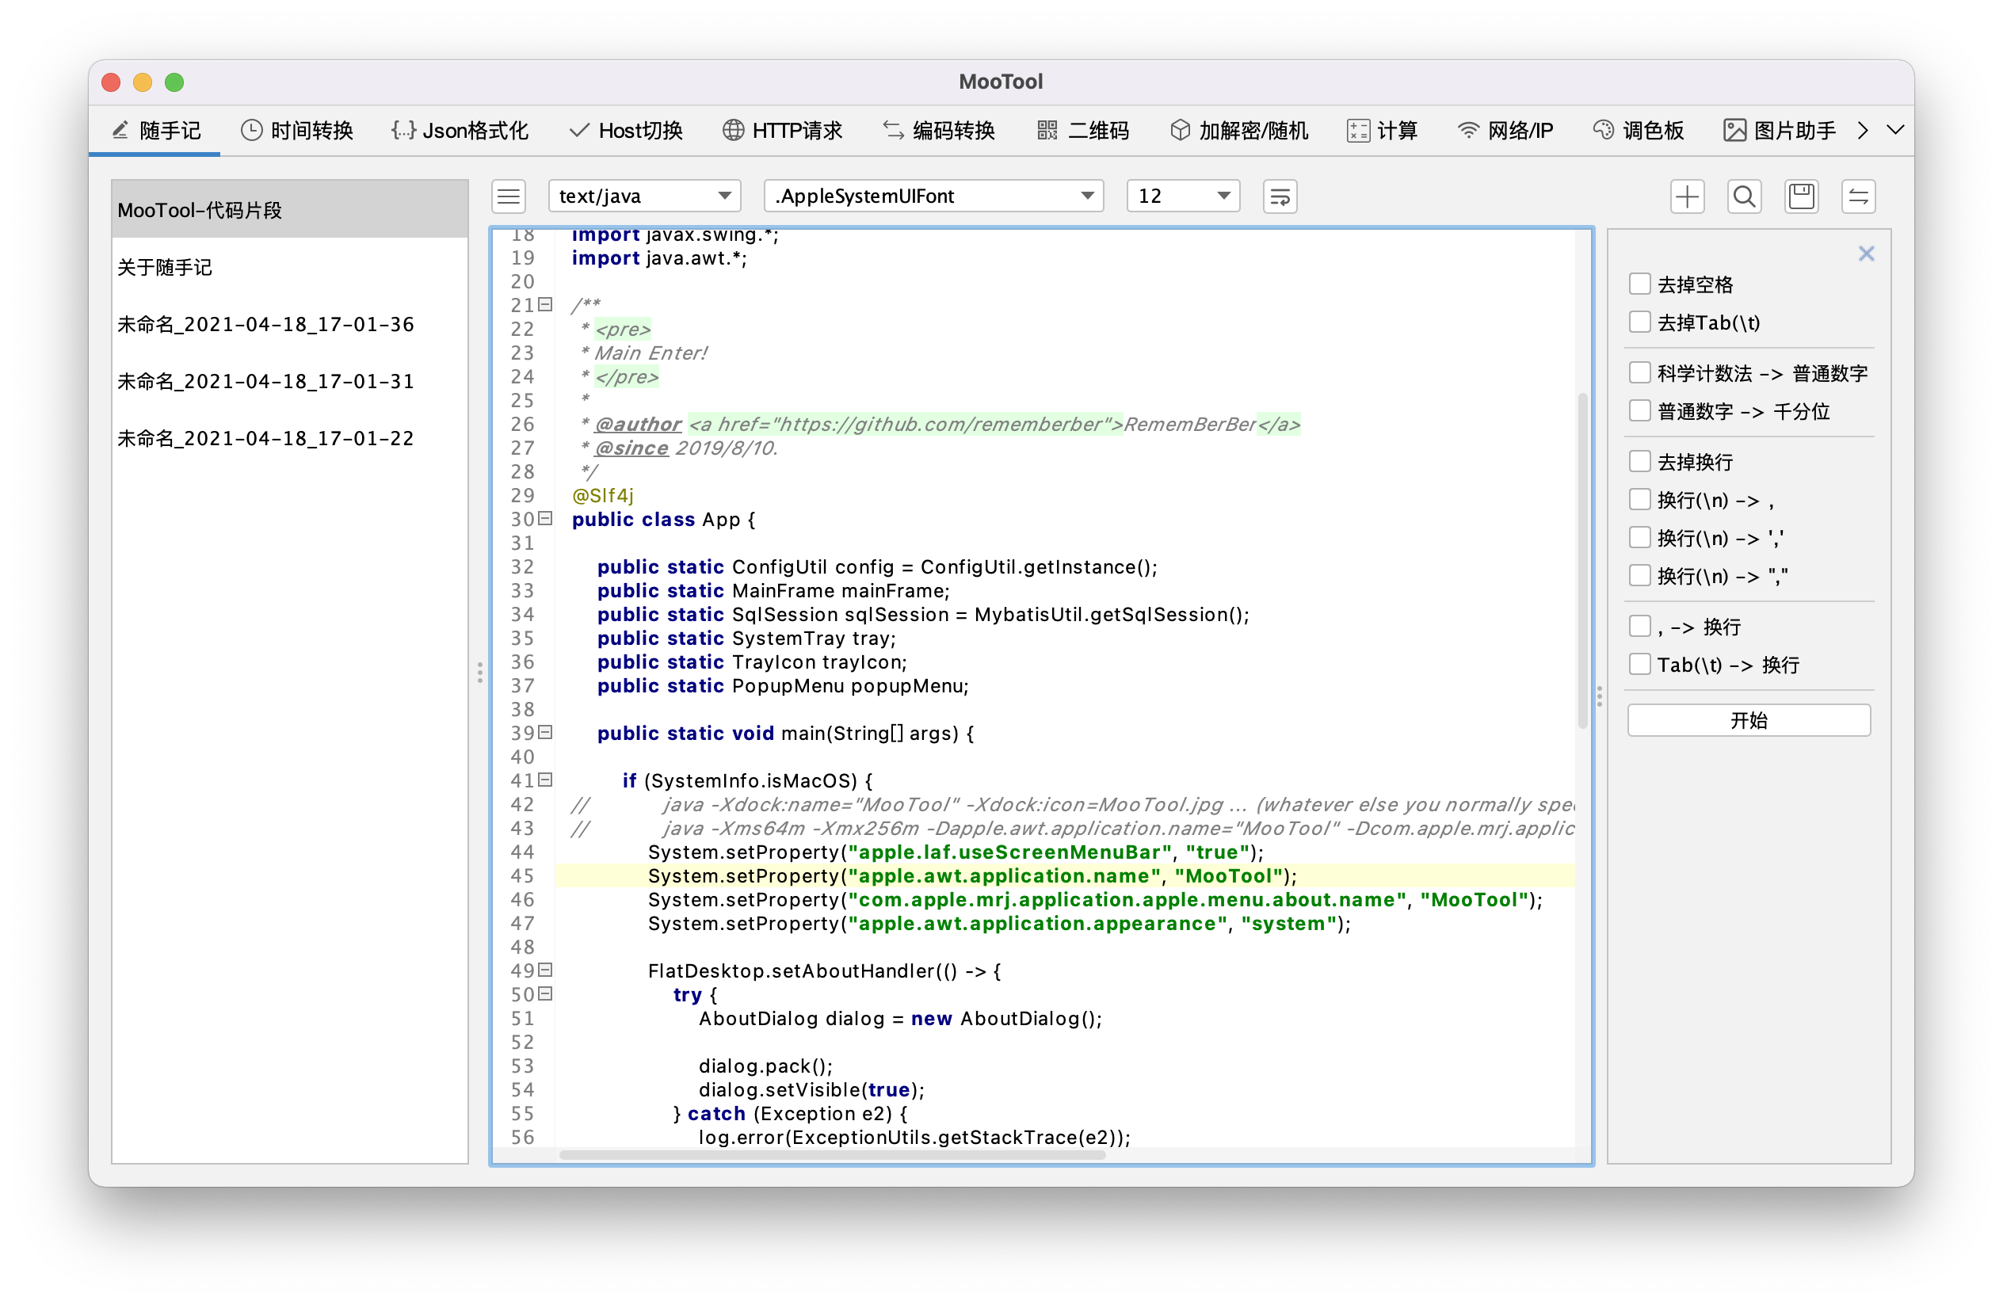Screen dimensions: 2003x1304
Task: Enable the 去掉空格 checkbox
Action: pos(1639,284)
